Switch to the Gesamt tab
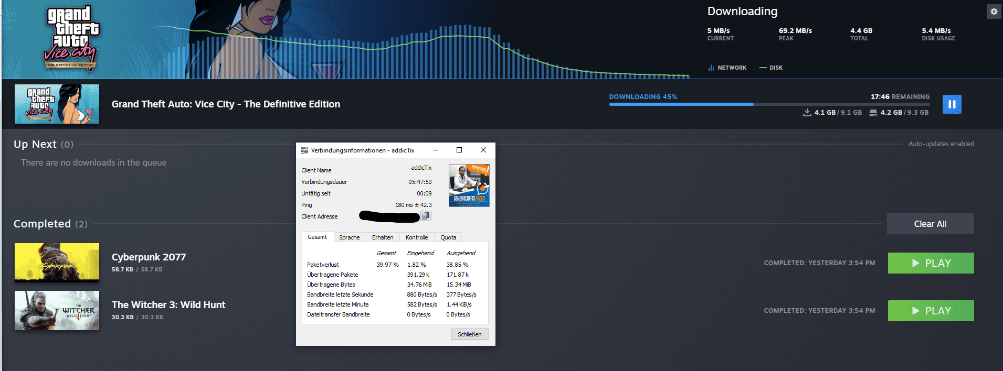 (317, 237)
